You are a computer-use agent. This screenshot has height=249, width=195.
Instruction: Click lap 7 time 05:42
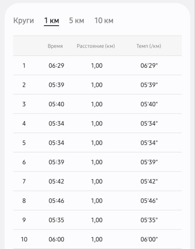coord(57,181)
